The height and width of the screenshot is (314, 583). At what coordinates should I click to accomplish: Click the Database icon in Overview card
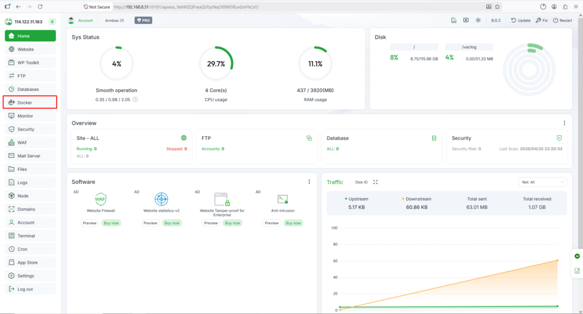point(434,138)
